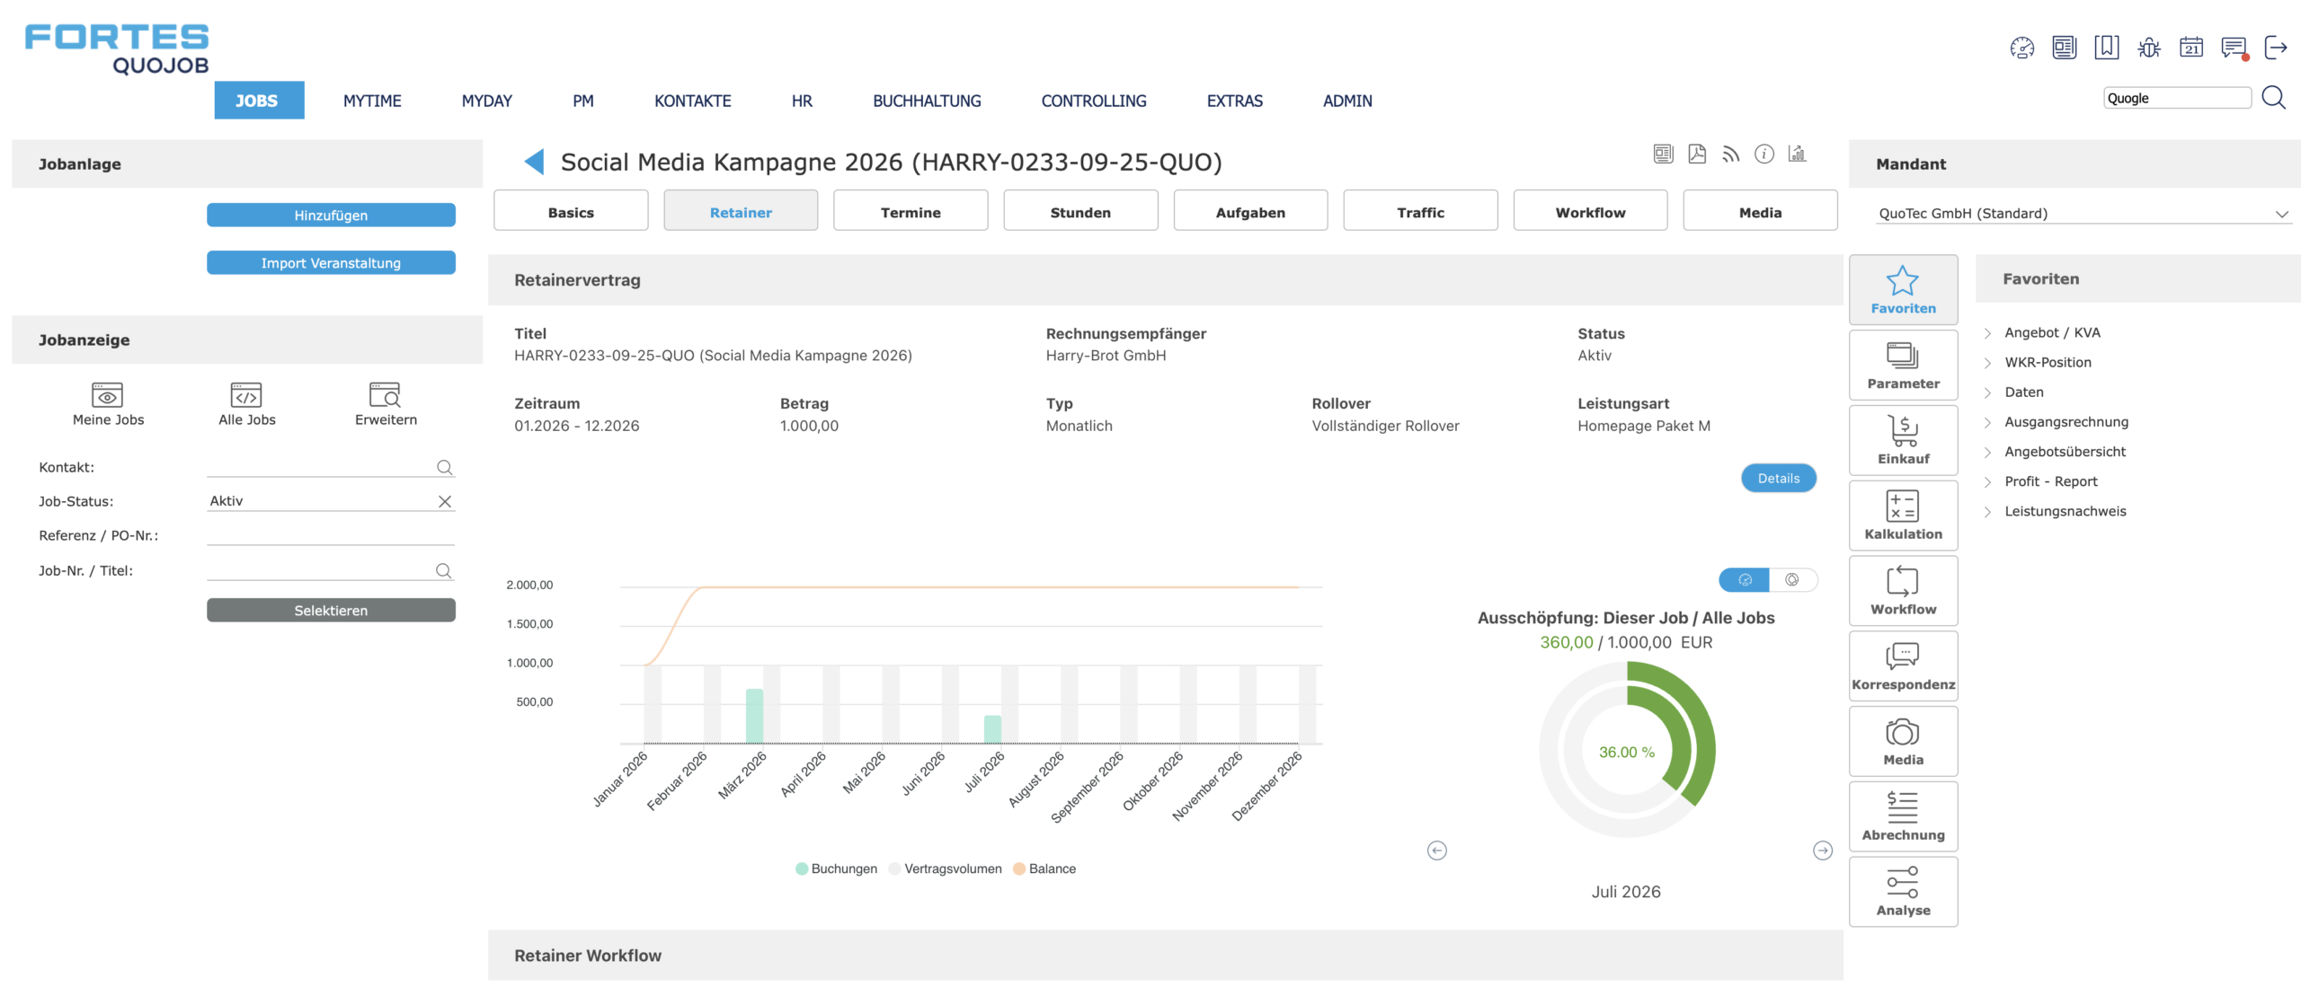Viewport: 2301px width, 996px height.
Task: Click the Selektieren button
Action: (331, 610)
